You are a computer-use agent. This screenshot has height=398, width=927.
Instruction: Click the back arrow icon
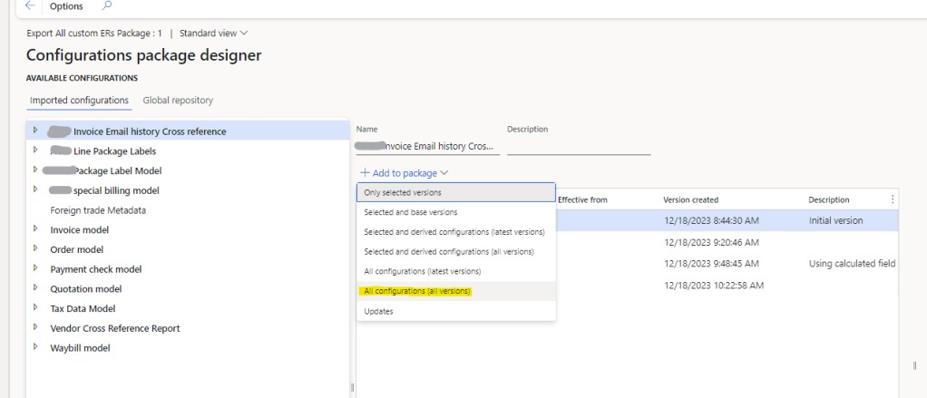[x=30, y=6]
